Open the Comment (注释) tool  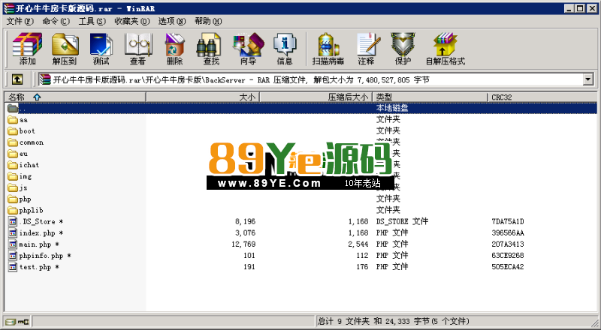(x=367, y=49)
